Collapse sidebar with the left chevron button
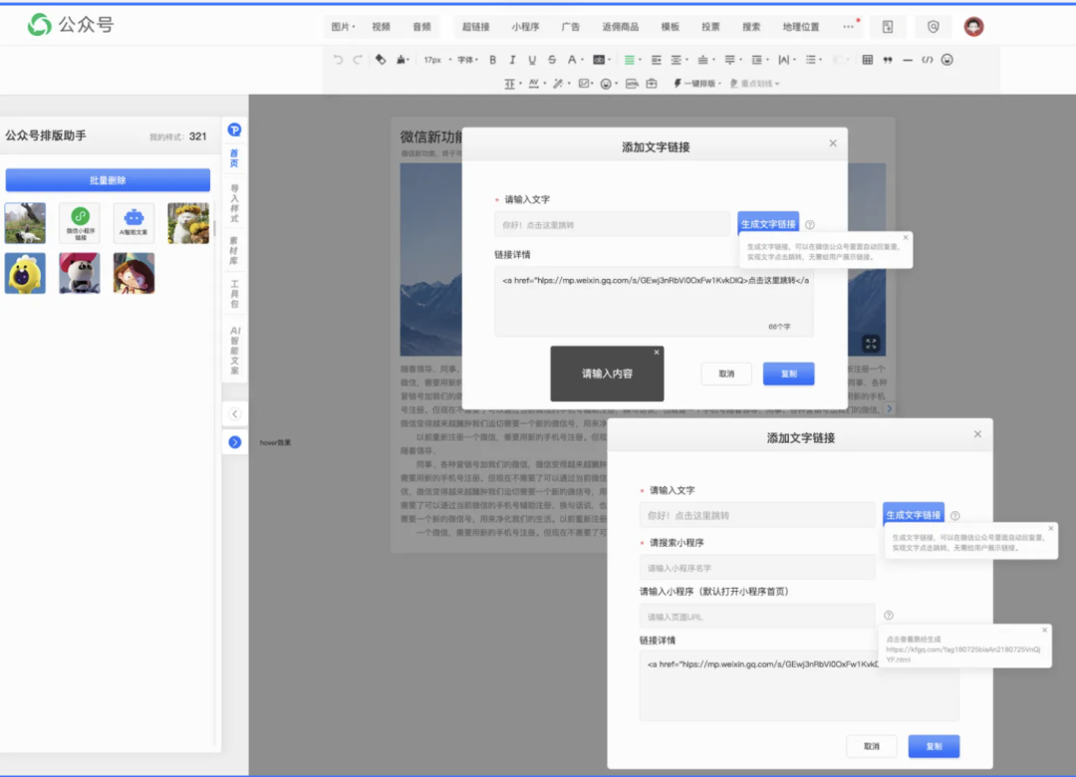The height and width of the screenshot is (777, 1076). pyautogui.click(x=235, y=413)
